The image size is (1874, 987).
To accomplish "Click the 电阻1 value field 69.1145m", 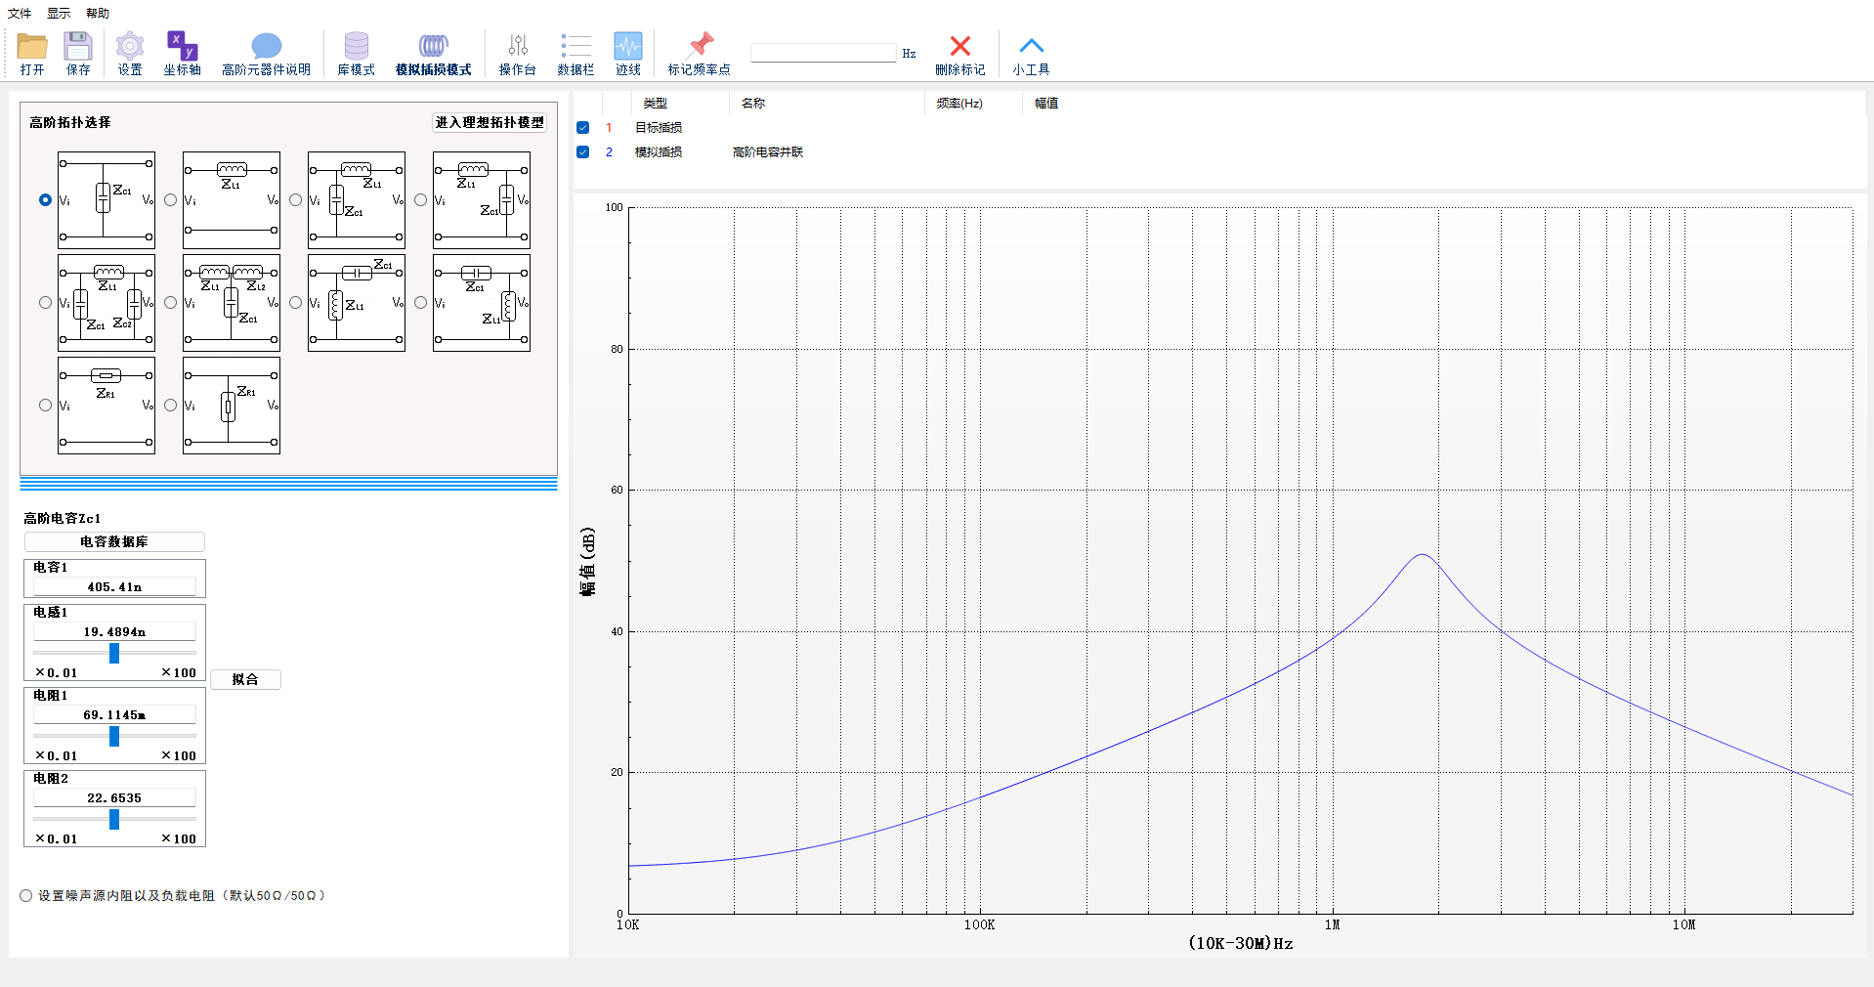I will tap(114, 714).
